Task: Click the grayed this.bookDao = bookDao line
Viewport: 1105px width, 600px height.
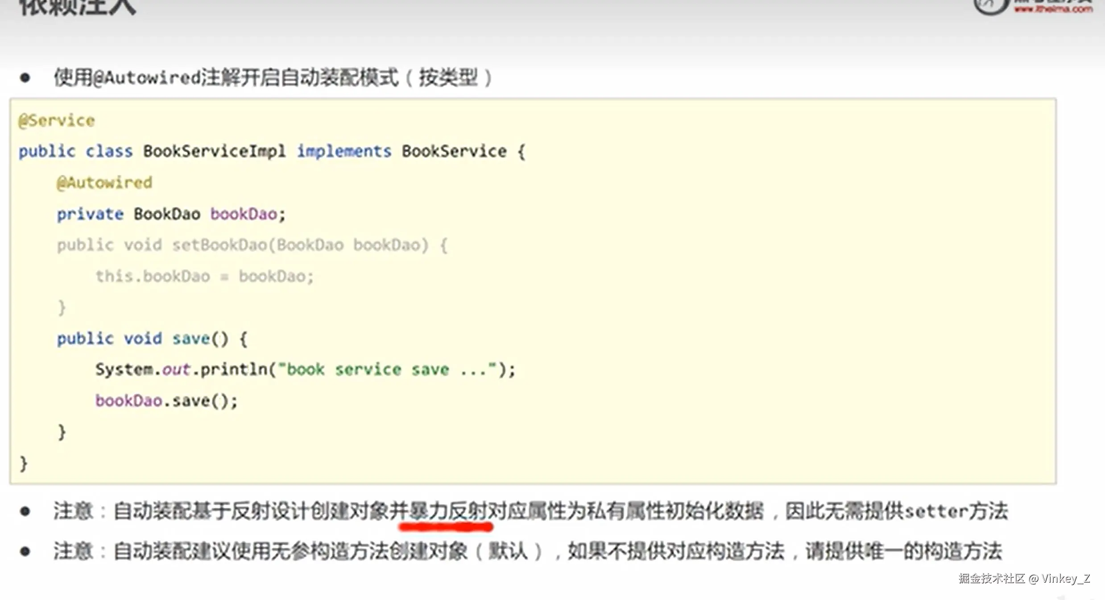Action: pyautogui.click(x=204, y=277)
